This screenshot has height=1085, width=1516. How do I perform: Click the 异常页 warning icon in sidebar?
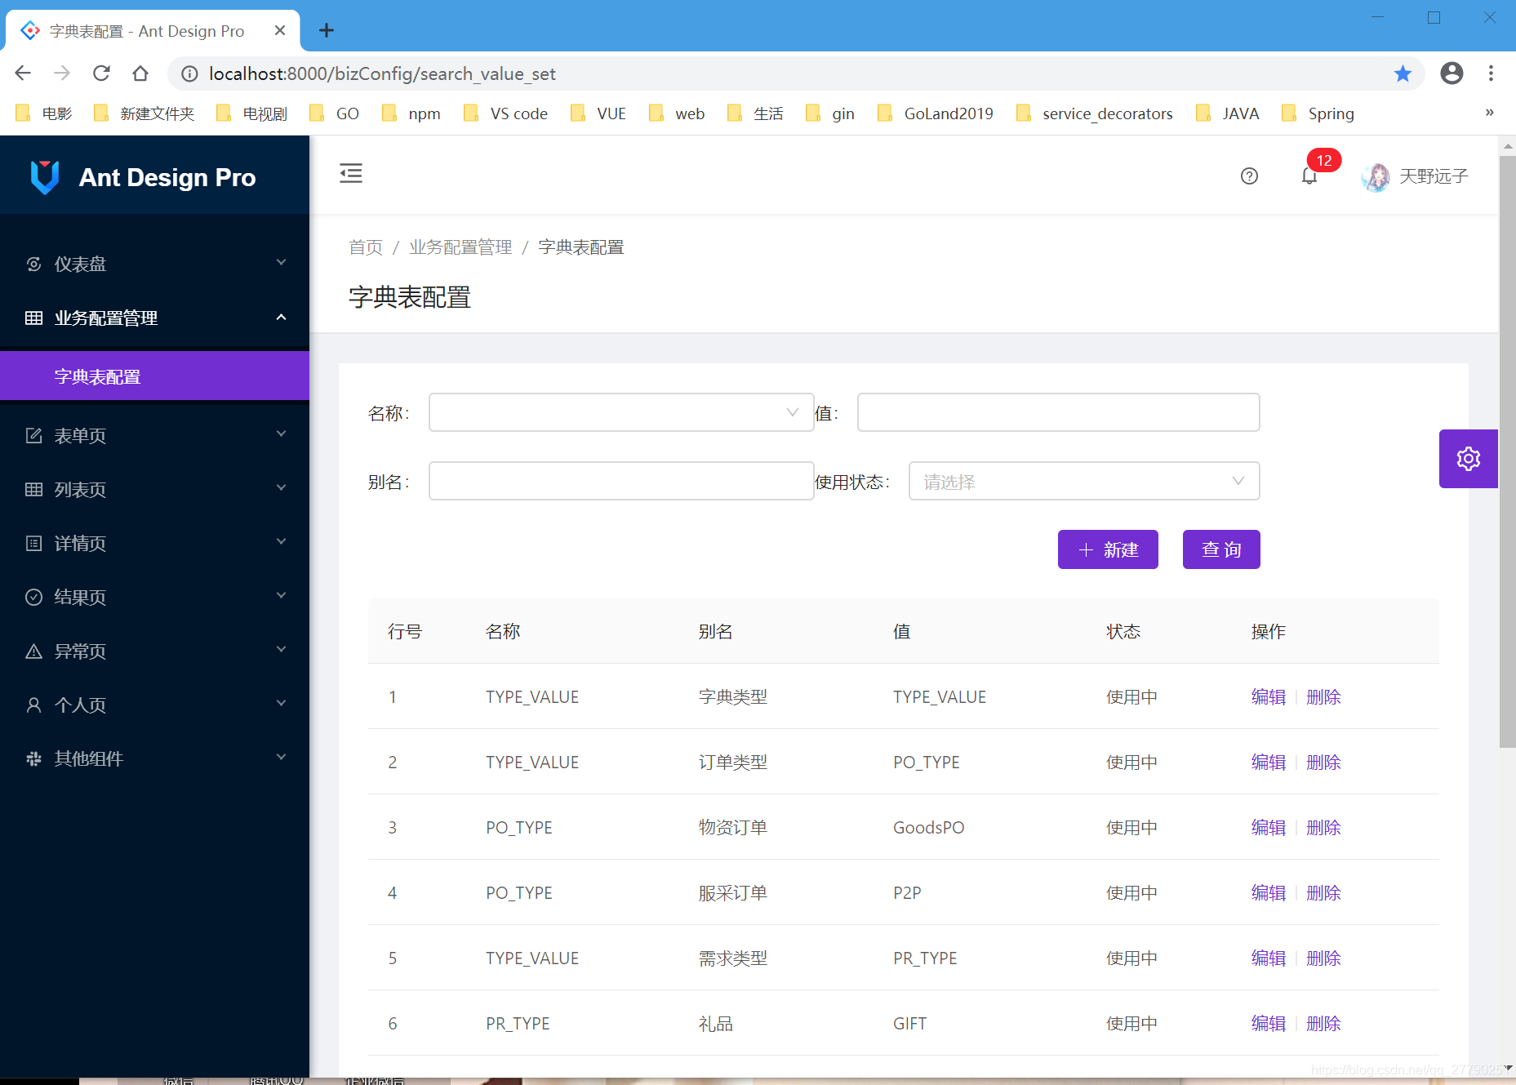33,650
